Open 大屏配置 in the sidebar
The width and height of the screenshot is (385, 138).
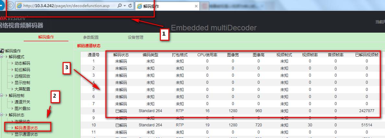tap(22, 89)
